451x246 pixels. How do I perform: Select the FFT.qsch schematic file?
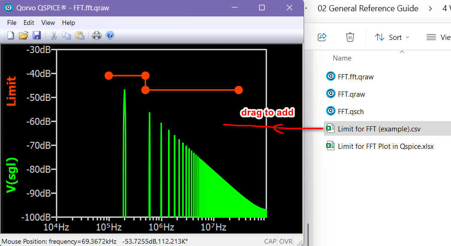(351, 112)
